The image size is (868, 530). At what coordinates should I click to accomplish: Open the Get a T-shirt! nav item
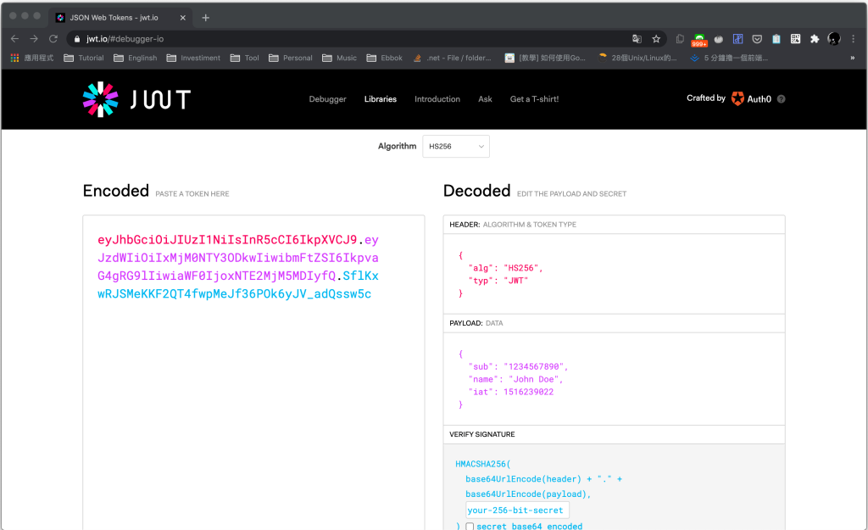[534, 99]
